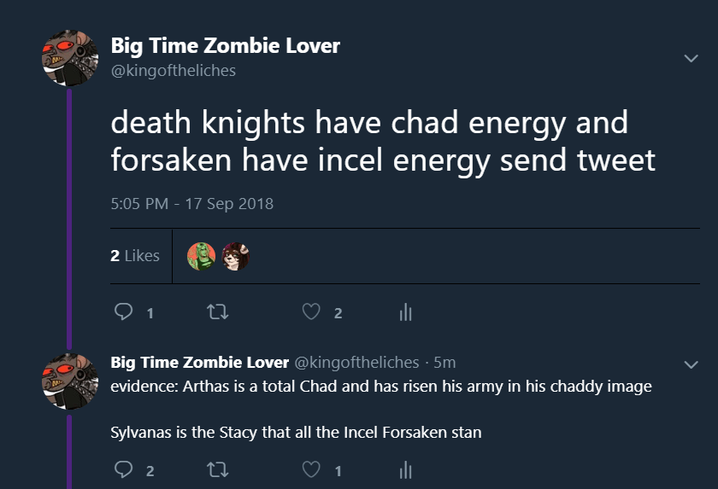The image size is (718, 489).
Task: Like the main tweet with the heart
Action: (311, 313)
